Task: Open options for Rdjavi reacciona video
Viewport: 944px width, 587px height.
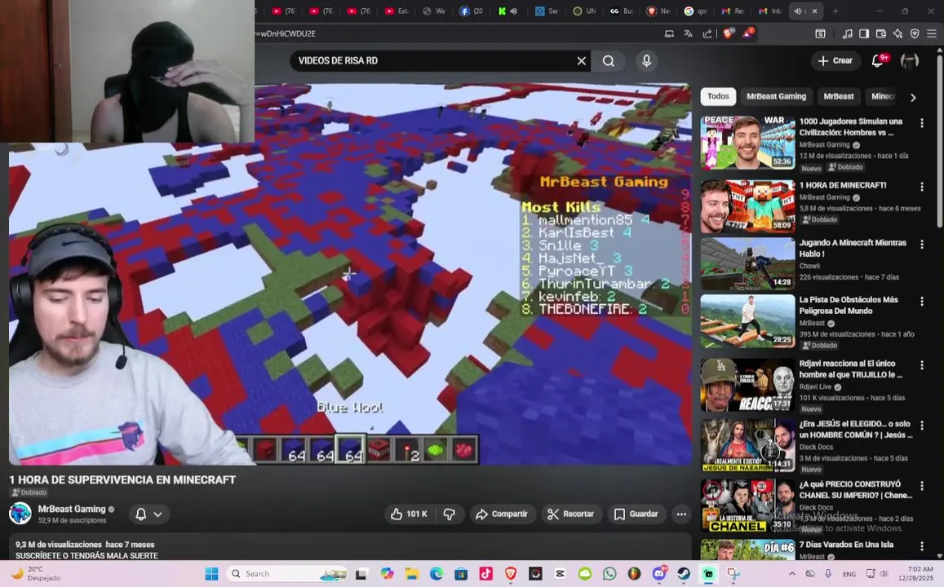Action: point(922,365)
